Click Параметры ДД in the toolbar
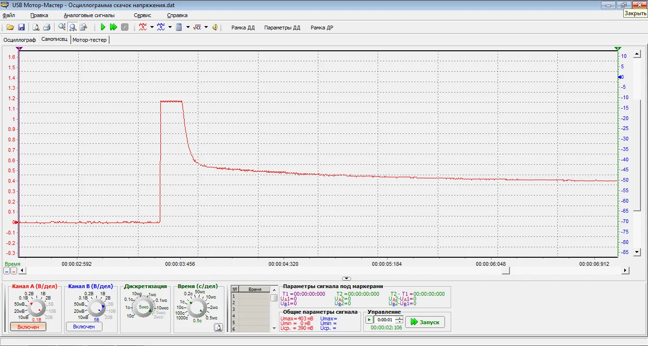The width and height of the screenshot is (648, 346). (x=282, y=28)
